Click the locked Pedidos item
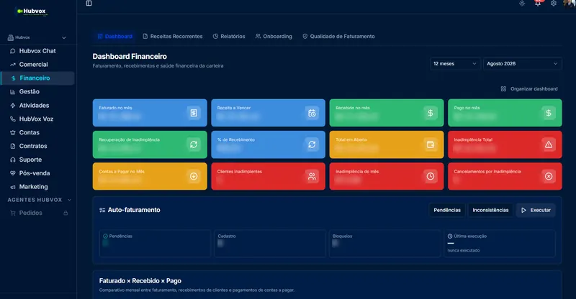The image size is (576, 299). (x=37, y=213)
